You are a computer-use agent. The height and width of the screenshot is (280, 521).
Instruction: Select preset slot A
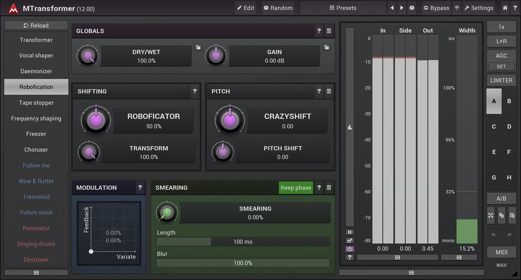pos(494,101)
